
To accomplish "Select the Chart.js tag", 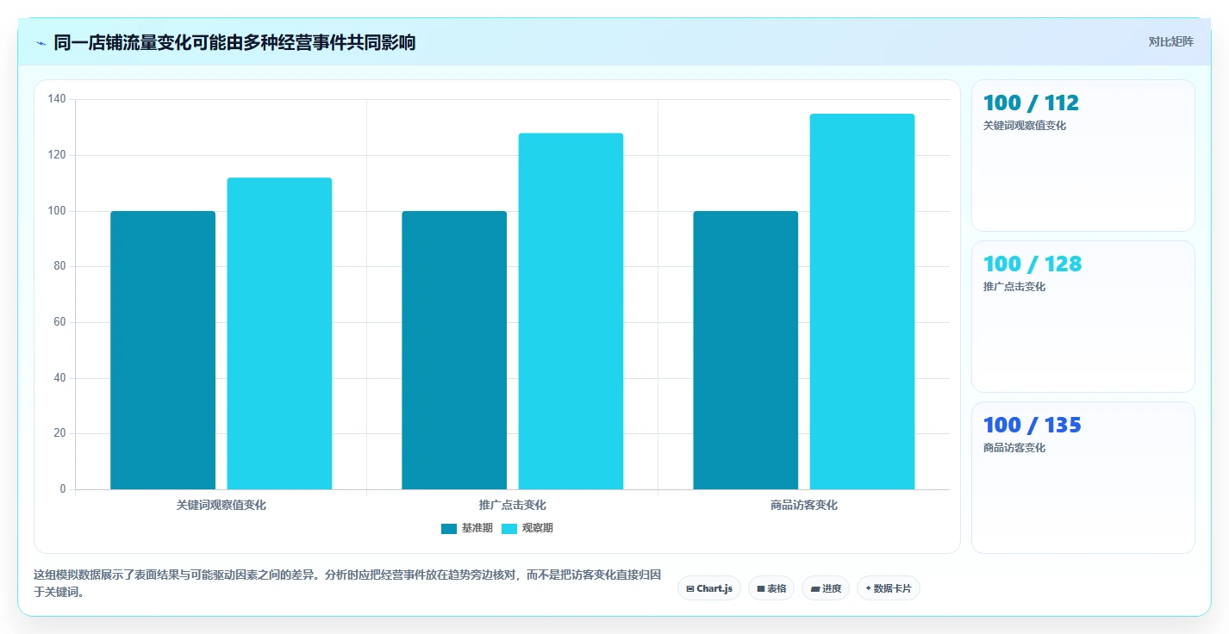I will coord(709,588).
